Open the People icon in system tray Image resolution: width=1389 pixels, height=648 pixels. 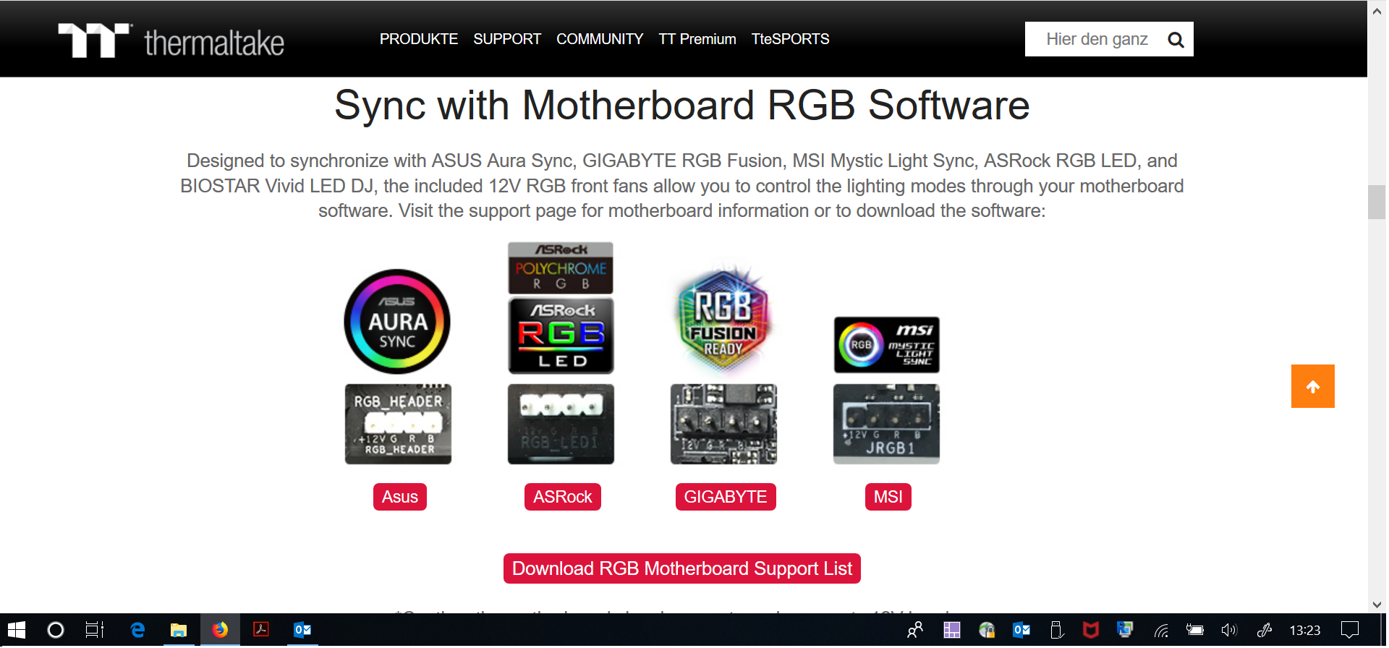(x=915, y=630)
